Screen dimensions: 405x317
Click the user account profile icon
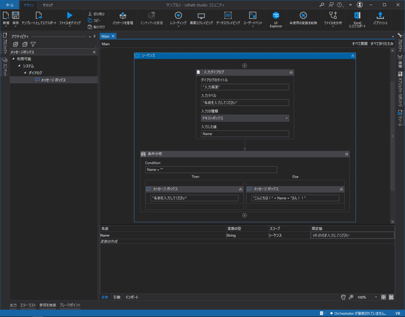pos(360,5)
